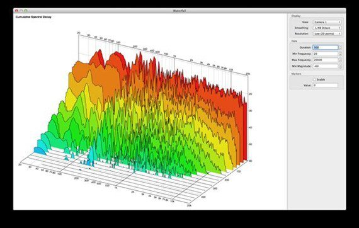Click the Duration stepper arrows
Viewport: 359px width, 228px height.
(340, 47)
